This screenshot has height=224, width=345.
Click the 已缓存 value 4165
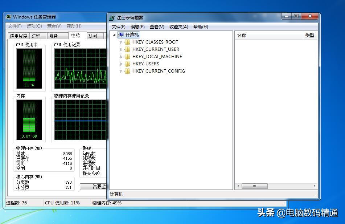click(67, 158)
